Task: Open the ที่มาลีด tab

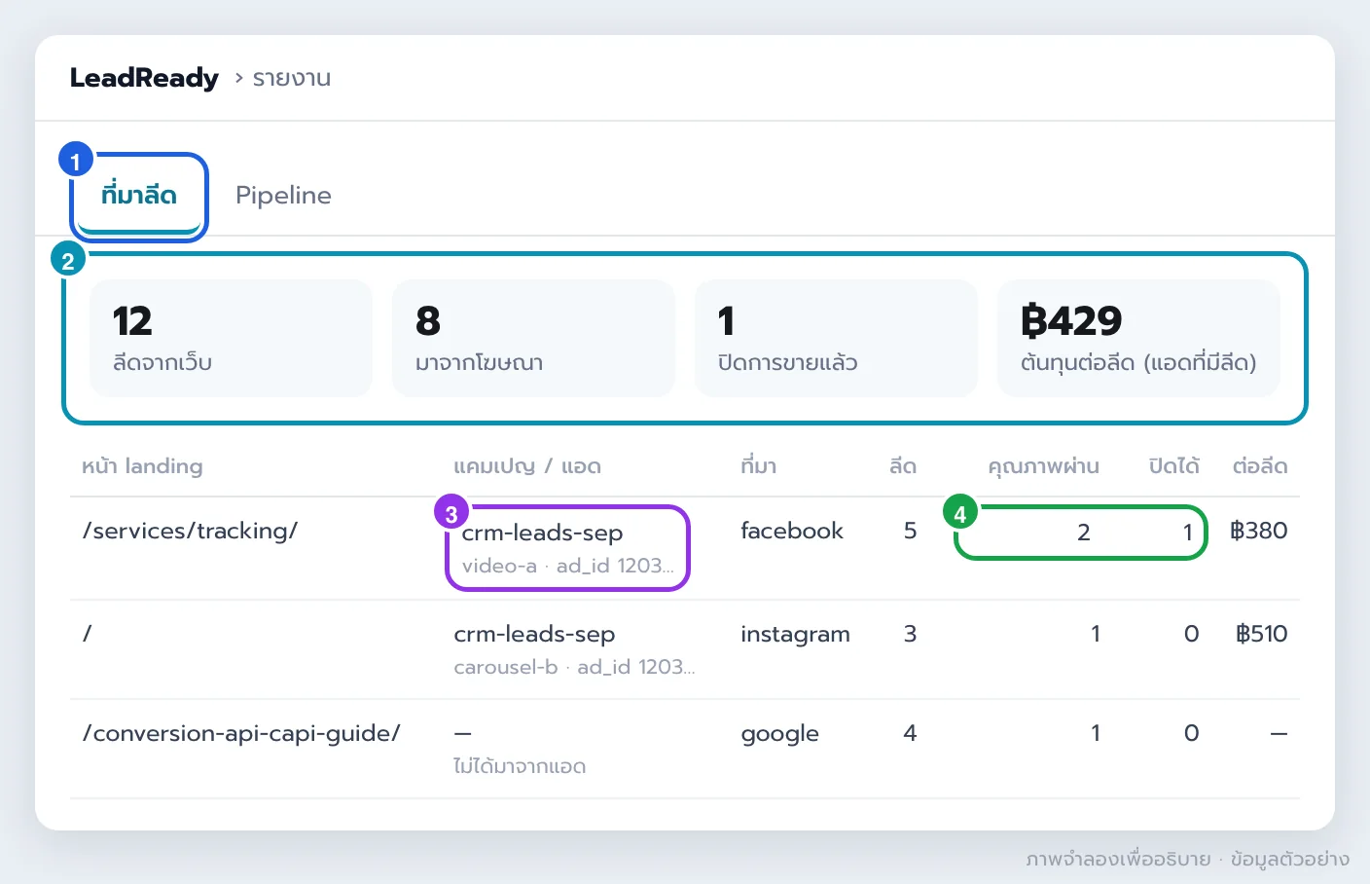Action: tap(139, 196)
